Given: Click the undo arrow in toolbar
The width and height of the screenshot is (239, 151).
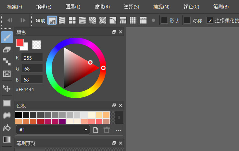Looking at the screenshot, I should (x=10, y=20).
